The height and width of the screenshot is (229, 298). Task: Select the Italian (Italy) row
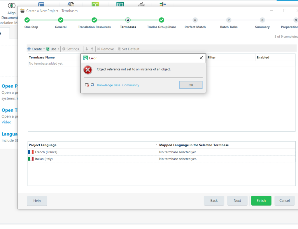[162, 159]
